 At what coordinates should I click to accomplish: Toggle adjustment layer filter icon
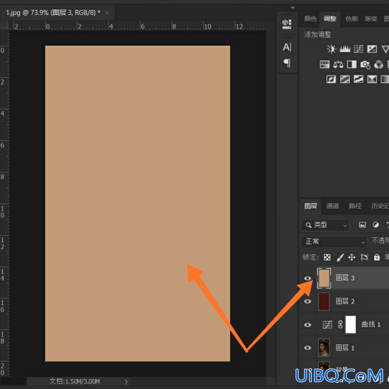point(376,225)
